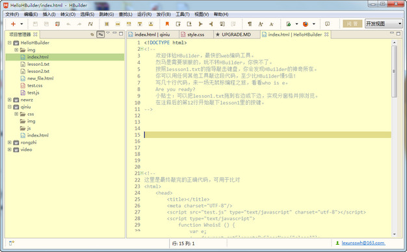Expand the rongzhi project node
This screenshot has height=252, width=407.
pyautogui.click(x=10, y=143)
